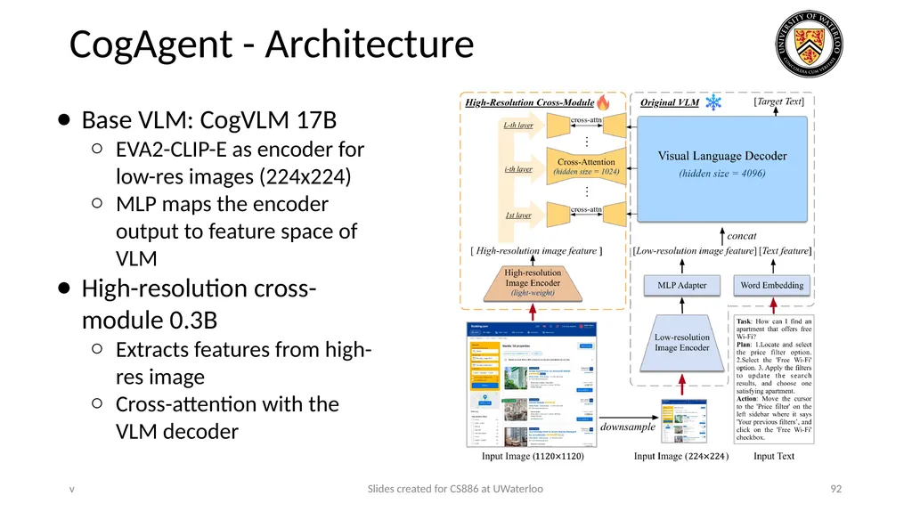Click the 'EVA2-CLIP-E as encoder' sub-bullet

click(x=240, y=163)
